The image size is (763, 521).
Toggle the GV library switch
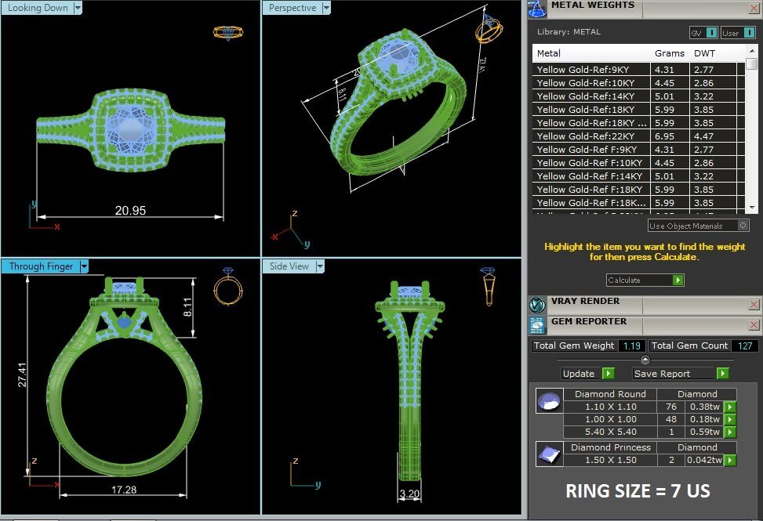coord(711,33)
